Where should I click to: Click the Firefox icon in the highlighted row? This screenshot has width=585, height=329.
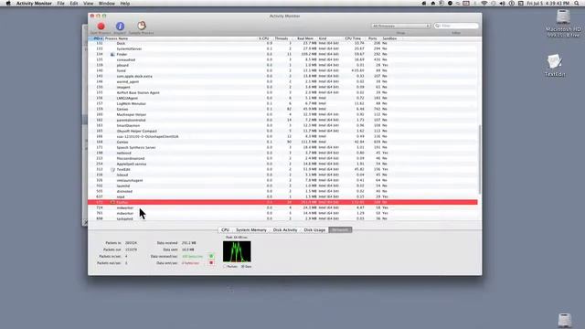[x=112, y=202]
